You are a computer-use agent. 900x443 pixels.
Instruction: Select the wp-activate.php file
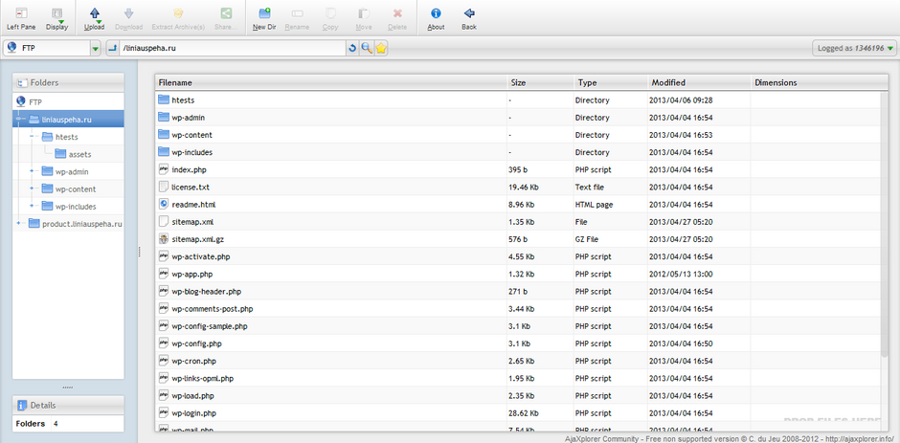pyautogui.click(x=518, y=256)
